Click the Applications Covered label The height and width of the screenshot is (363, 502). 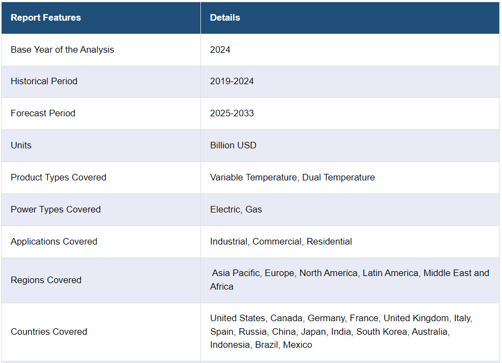(x=54, y=242)
